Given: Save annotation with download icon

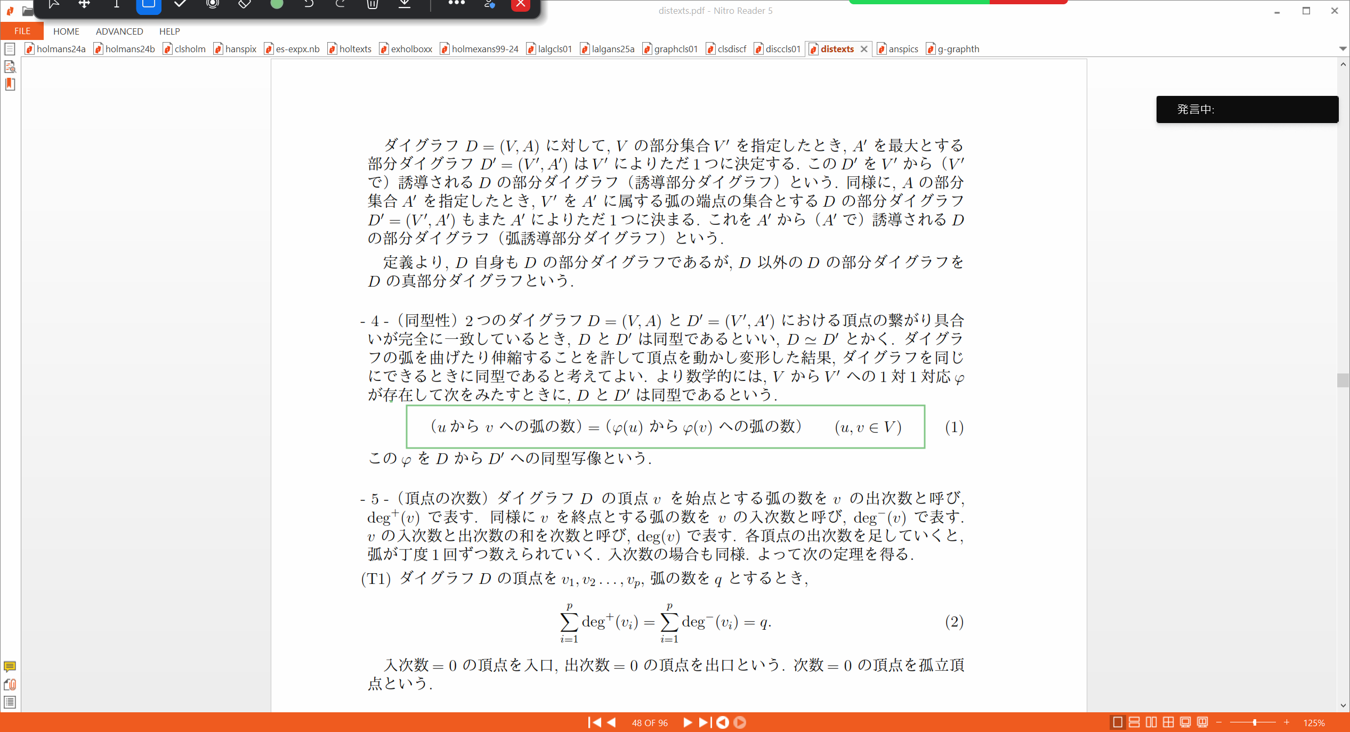Looking at the screenshot, I should point(405,4).
